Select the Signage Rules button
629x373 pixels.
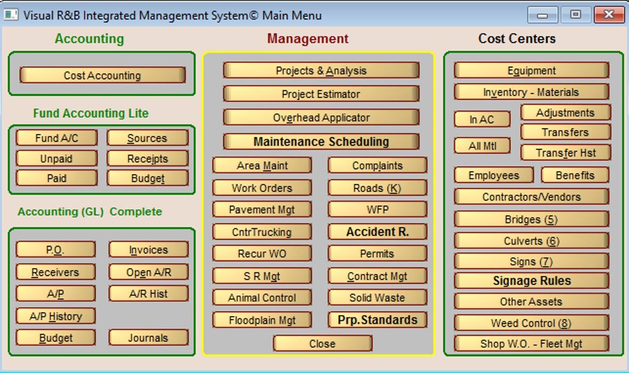531,281
